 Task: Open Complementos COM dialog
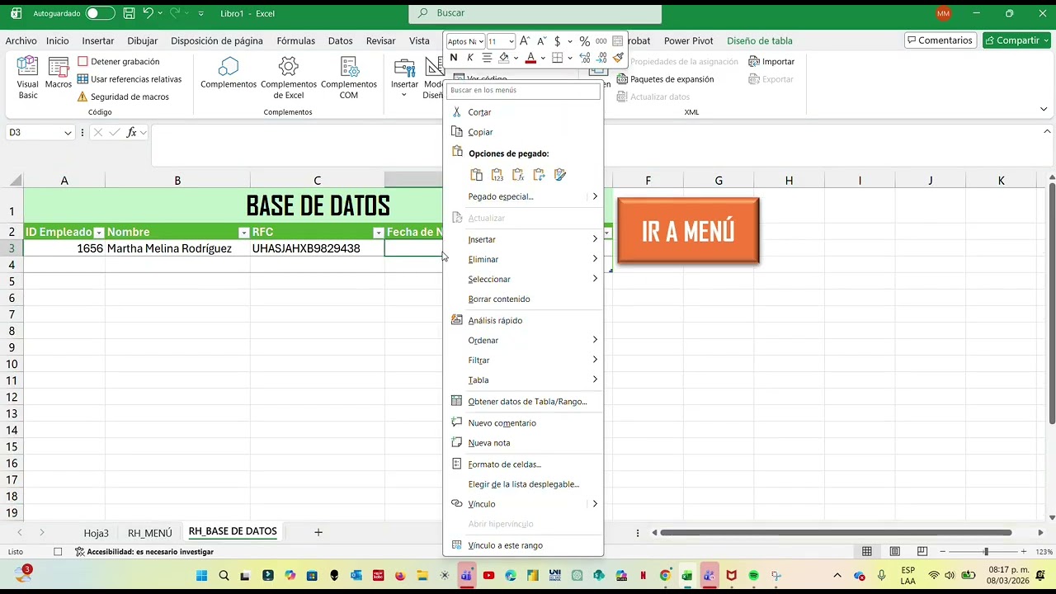349,78
